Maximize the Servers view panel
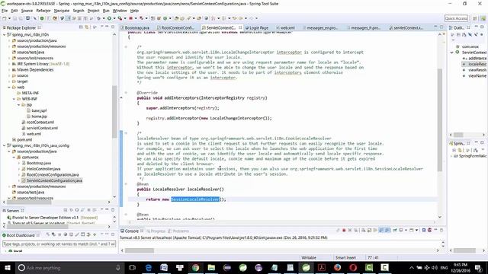The image size is (488, 274). tap(113, 210)
